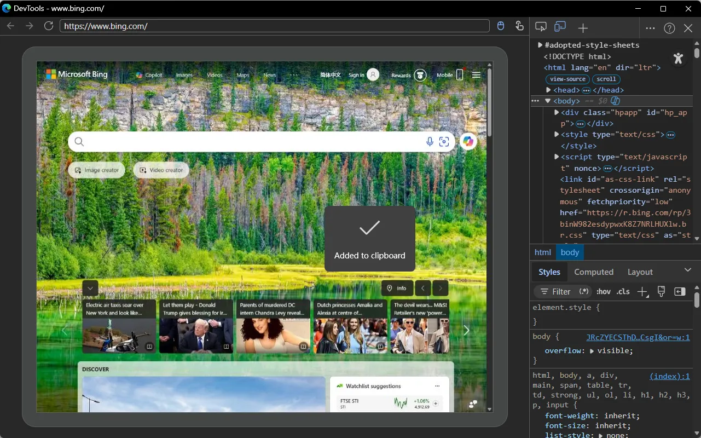The image size is (701, 438).
Task: Reload the page with the refresh icon
Action: click(49, 26)
